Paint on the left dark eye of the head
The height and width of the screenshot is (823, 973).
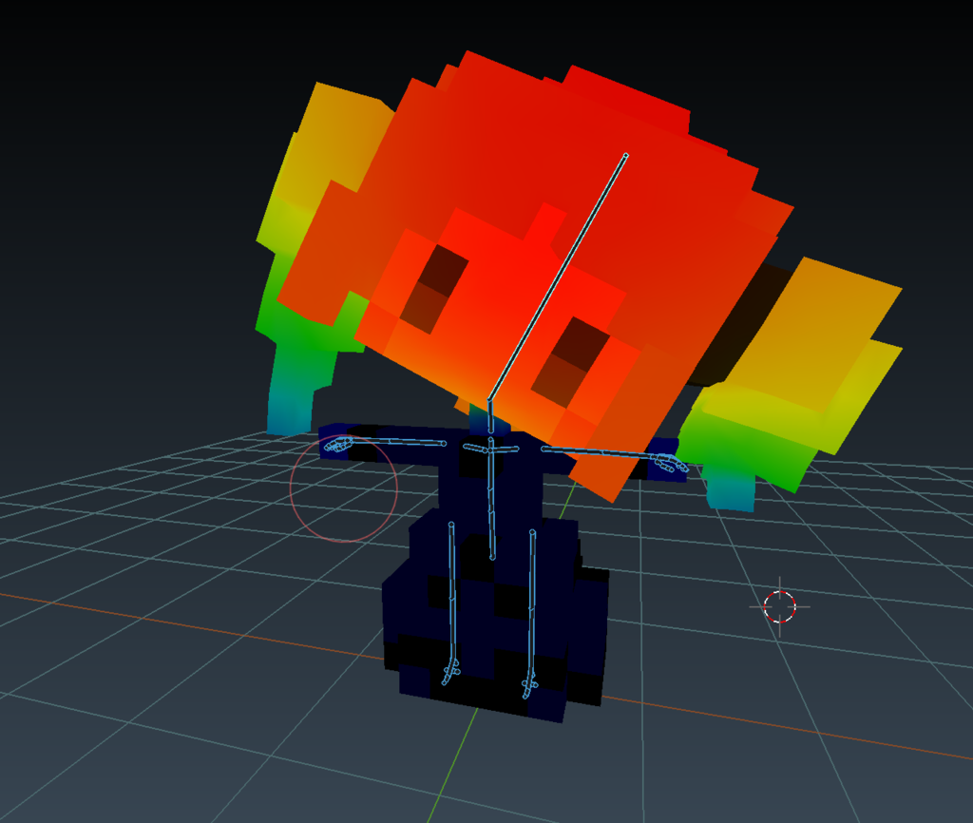pos(434,289)
